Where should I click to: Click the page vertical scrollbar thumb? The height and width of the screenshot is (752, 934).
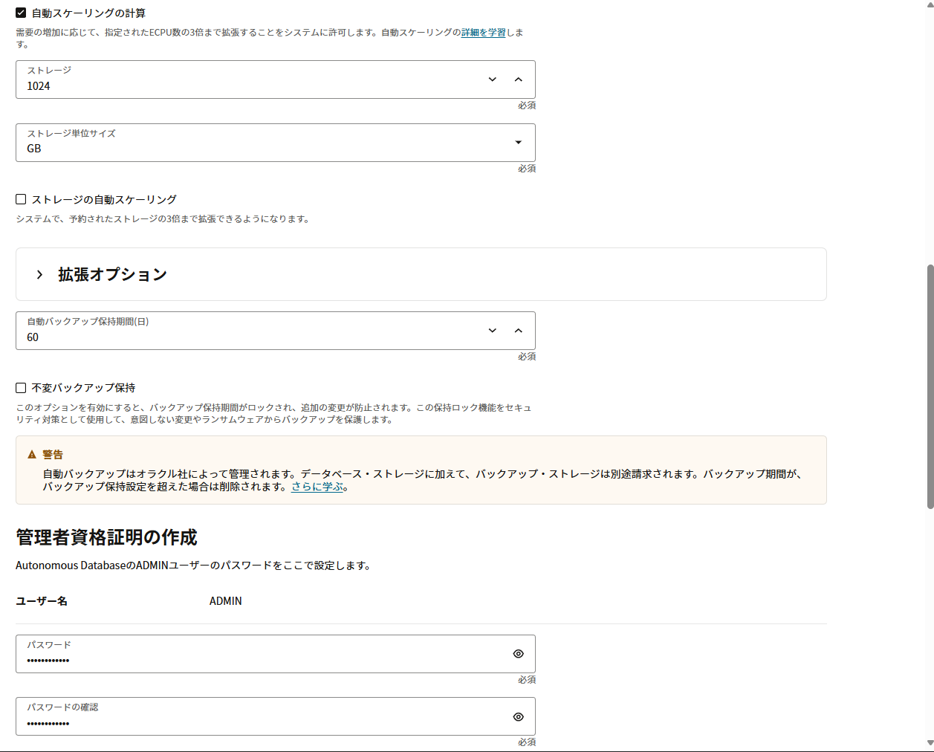(x=930, y=386)
